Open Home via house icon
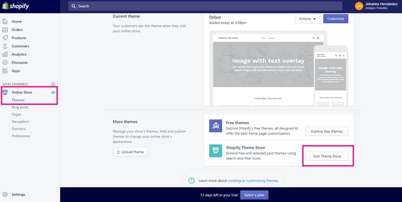This screenshot has height=202, width=402. pos(5,22)
